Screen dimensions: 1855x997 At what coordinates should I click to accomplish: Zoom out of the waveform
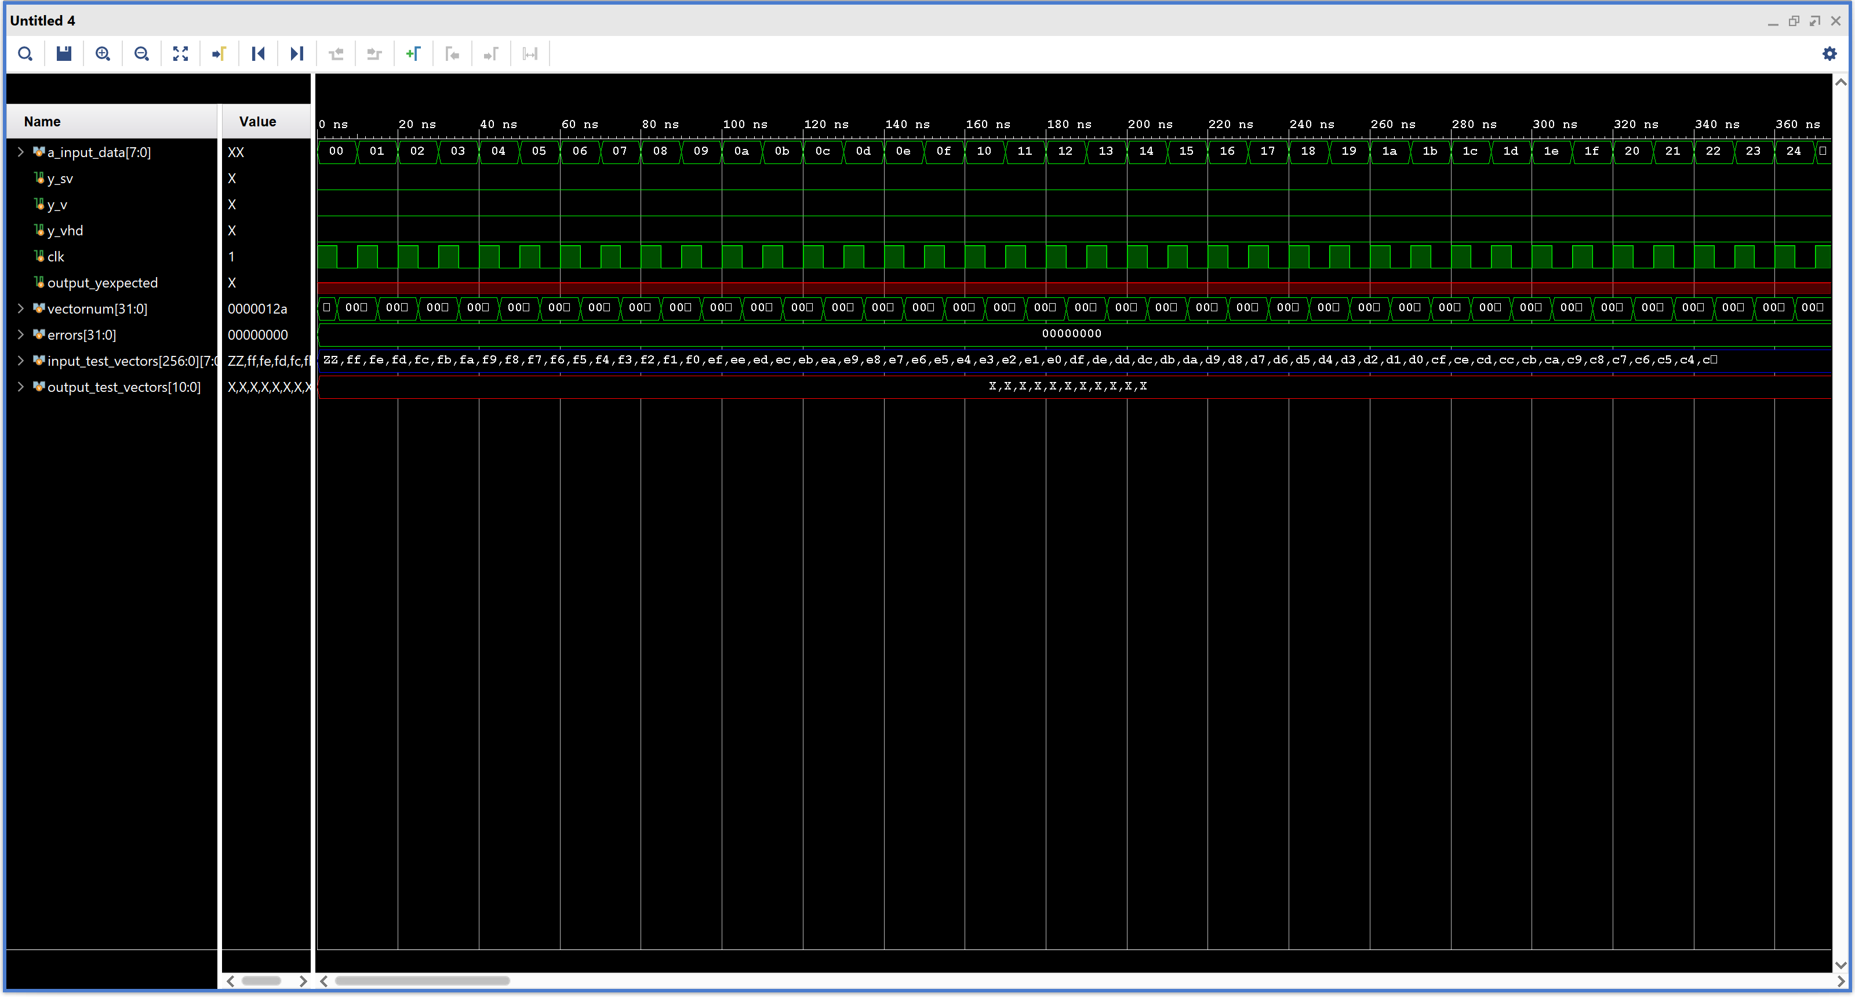point(142,54)
